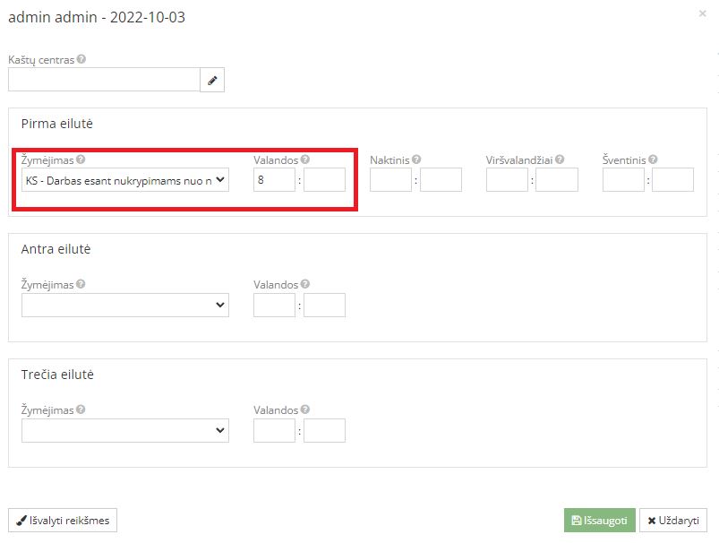Expand Antra eilutė Žymėjimas dropdown
719x543 pixels.
[x=125, y=306]
